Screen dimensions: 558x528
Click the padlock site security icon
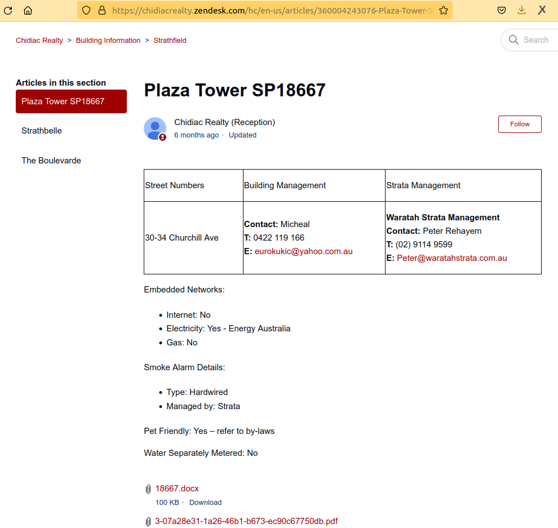[101, 10]
